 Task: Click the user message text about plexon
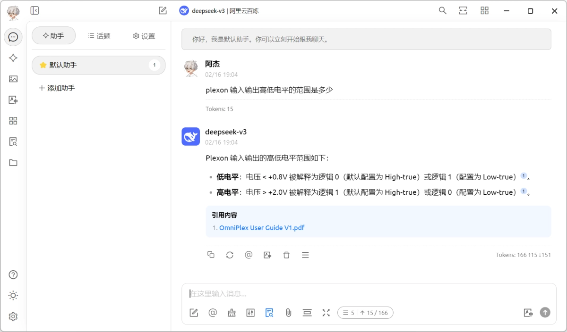269,90
